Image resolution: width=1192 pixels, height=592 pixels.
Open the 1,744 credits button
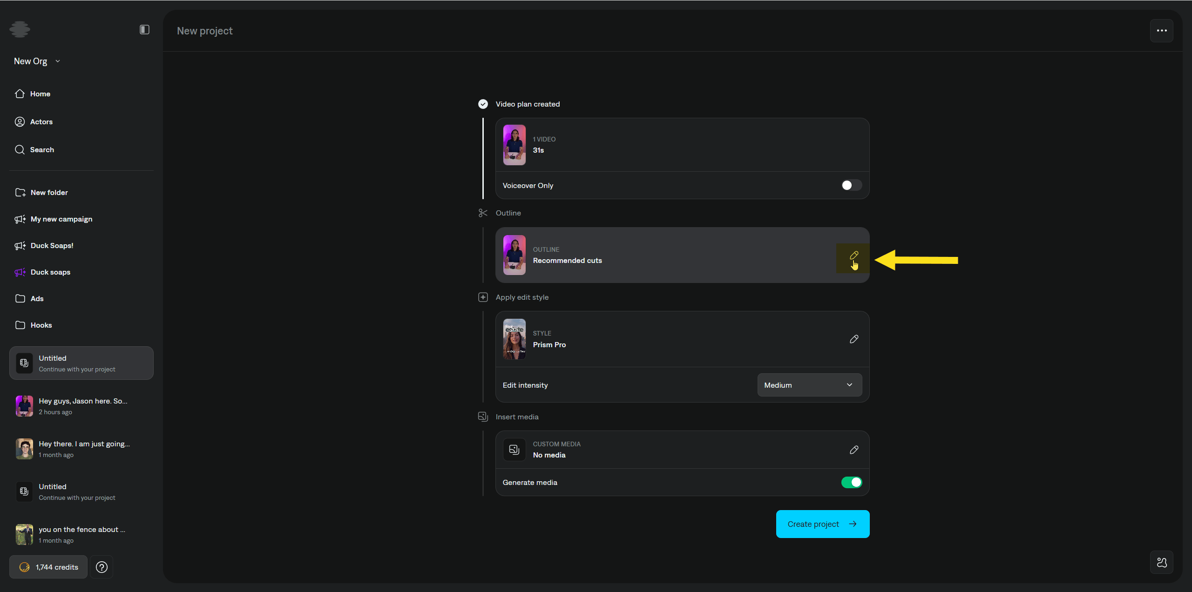48,567
